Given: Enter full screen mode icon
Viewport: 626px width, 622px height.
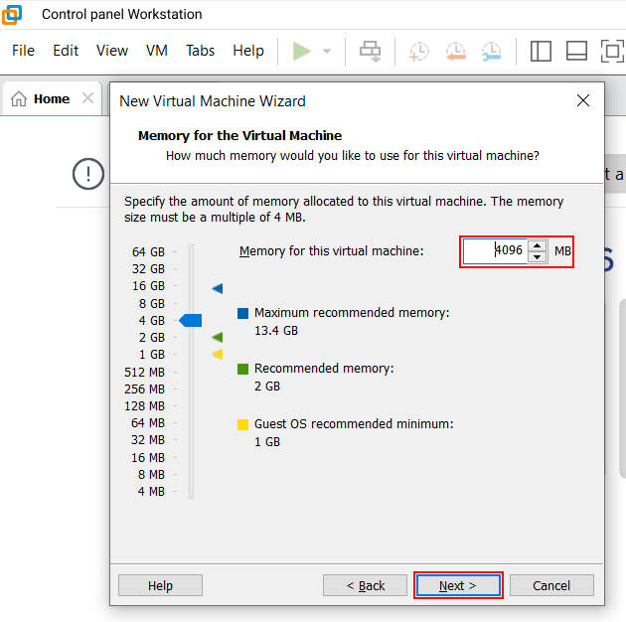Looking at the screenshot, I should 612,51.
